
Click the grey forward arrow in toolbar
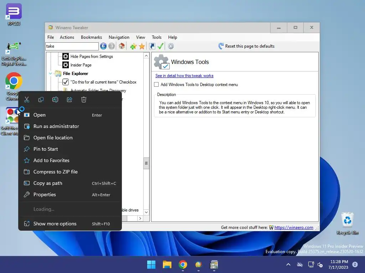[x=112, y=46]
